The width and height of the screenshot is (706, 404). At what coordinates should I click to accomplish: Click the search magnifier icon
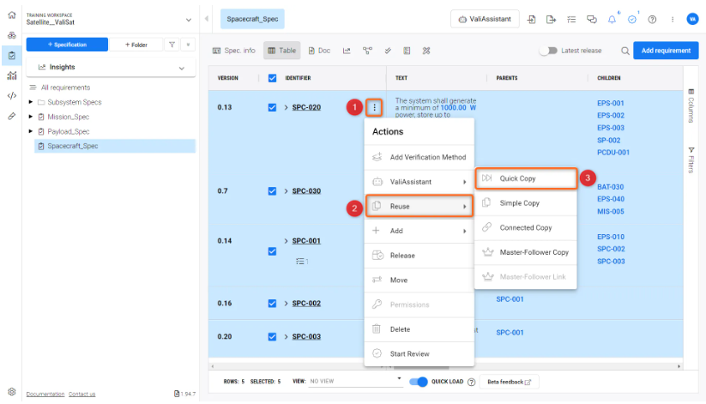tap(625, 51)
